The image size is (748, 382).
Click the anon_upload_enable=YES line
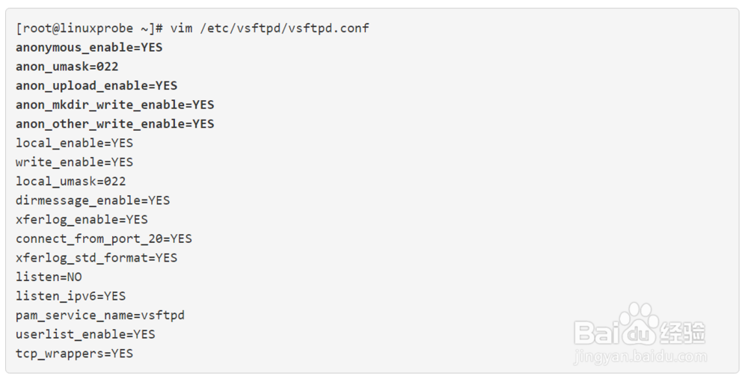(96, 85)
